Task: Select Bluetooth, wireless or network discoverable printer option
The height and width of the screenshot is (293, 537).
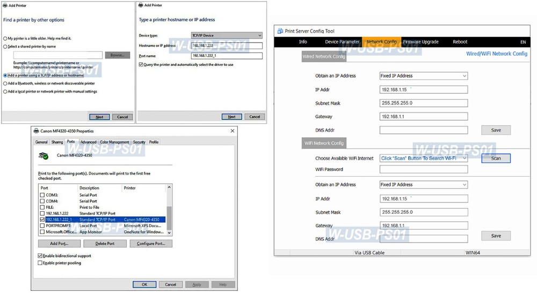Action: 5,84
